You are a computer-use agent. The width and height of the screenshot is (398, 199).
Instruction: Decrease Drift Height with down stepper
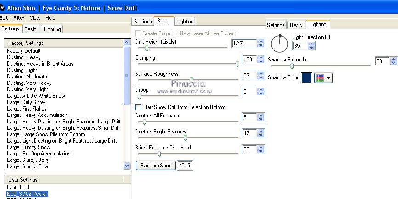point(261,45)
